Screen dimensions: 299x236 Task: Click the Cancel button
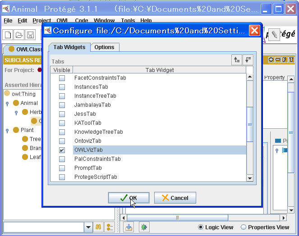175,198
